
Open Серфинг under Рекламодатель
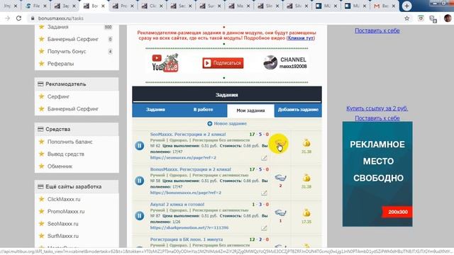[x=58, y=96]
